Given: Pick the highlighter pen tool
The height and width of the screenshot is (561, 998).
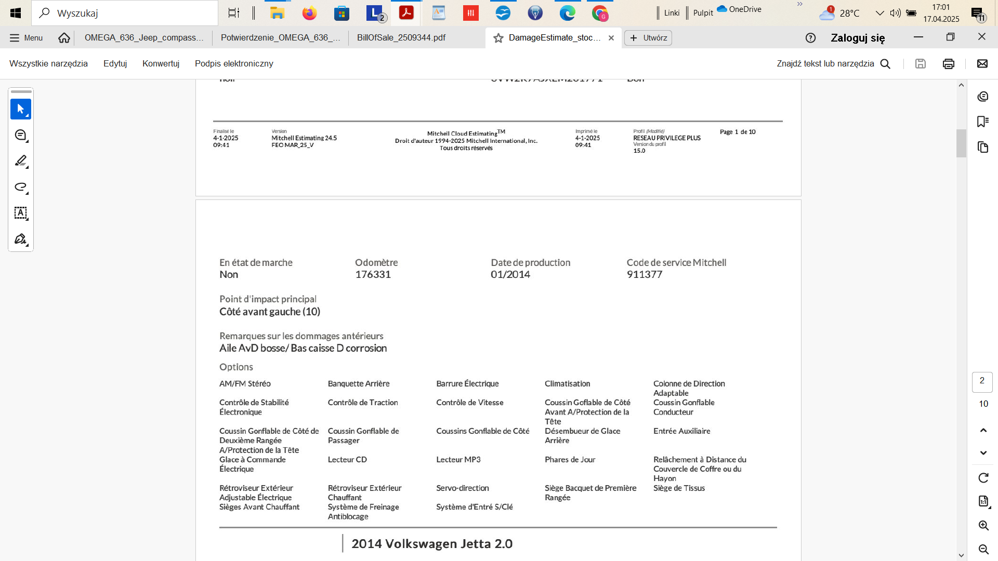Looking at the screenshot, I should (x=21, y=161).
